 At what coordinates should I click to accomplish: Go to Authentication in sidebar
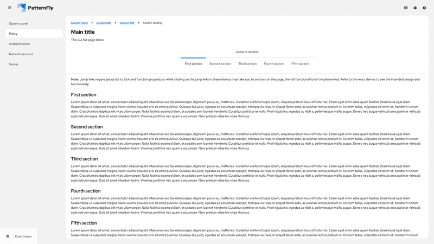(x=20, y=44)
